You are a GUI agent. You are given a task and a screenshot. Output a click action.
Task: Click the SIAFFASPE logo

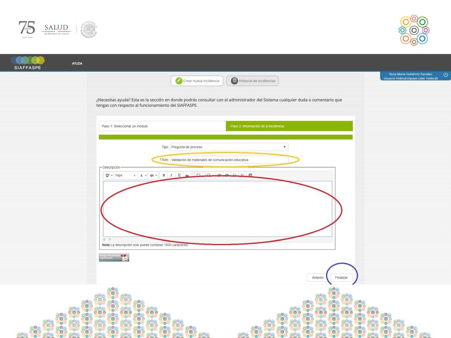28,63
